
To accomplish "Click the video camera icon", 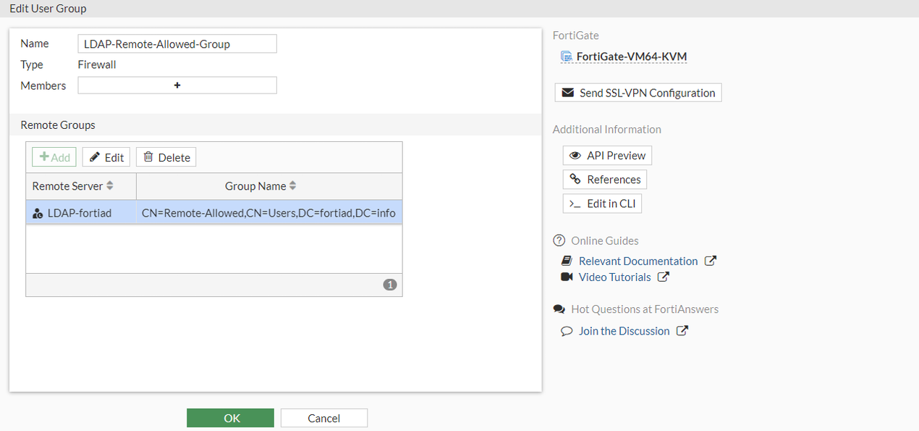I will pos(567,277).
